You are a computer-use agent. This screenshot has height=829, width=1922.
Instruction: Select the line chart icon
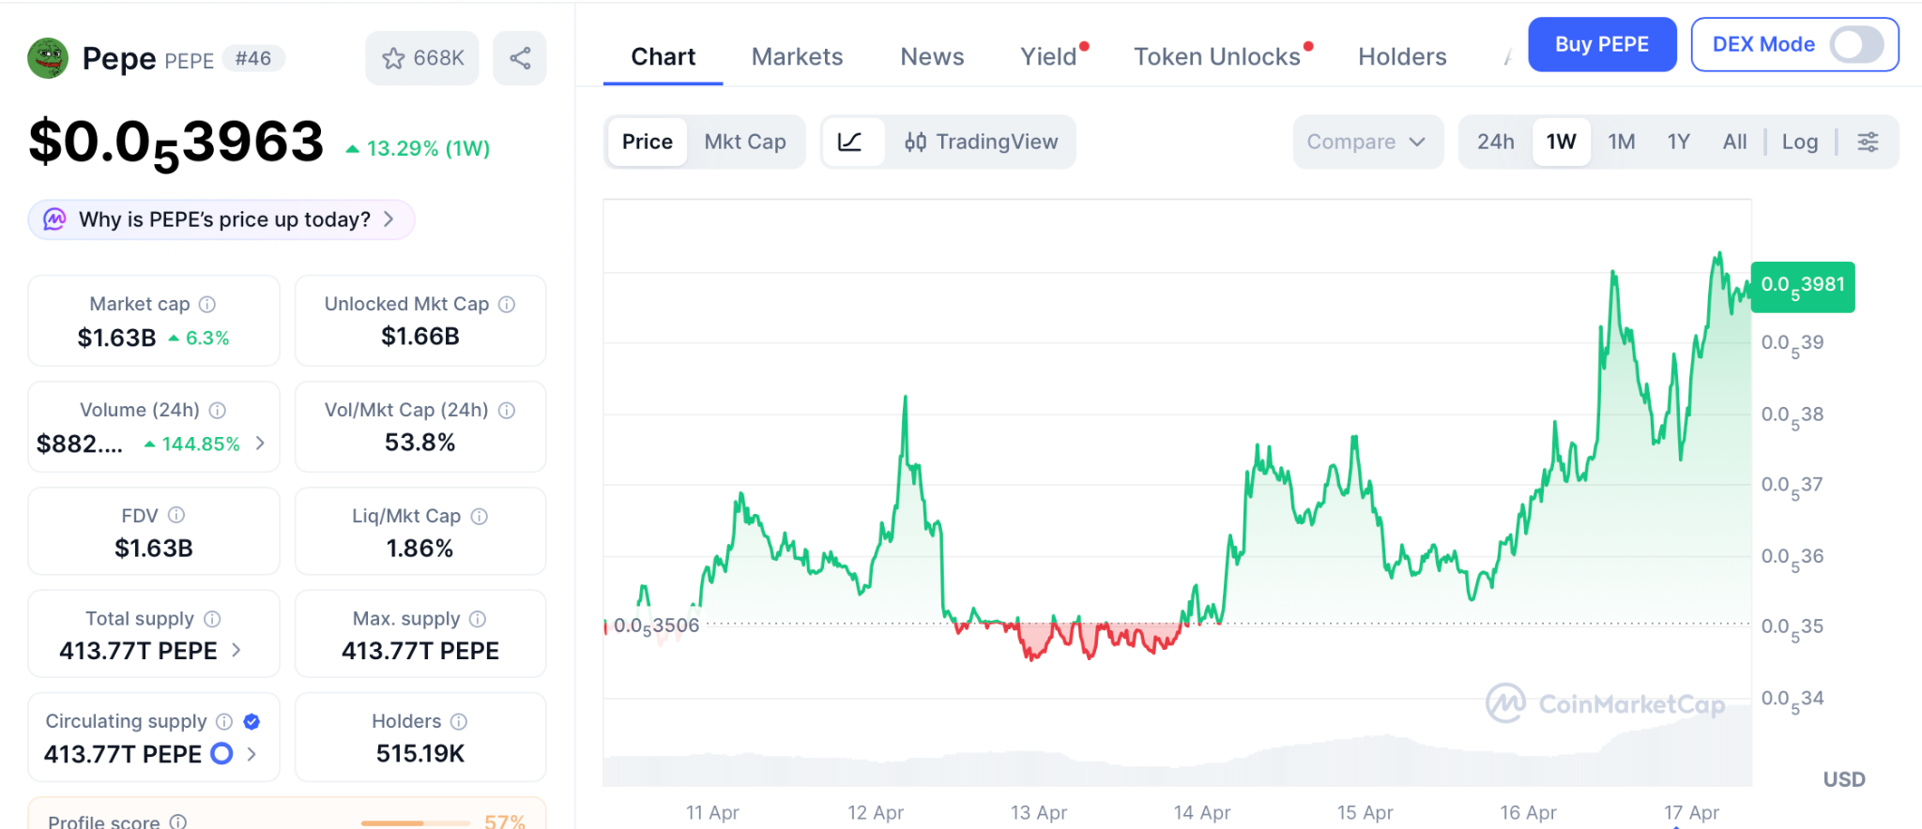pyautogui.click(x=850, y=142)
